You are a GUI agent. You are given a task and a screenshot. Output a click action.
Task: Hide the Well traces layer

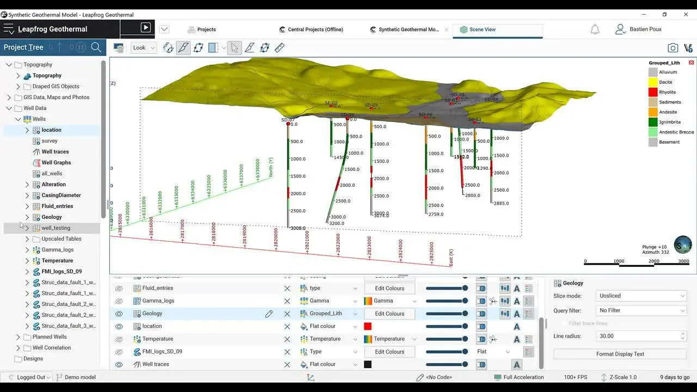119,364
